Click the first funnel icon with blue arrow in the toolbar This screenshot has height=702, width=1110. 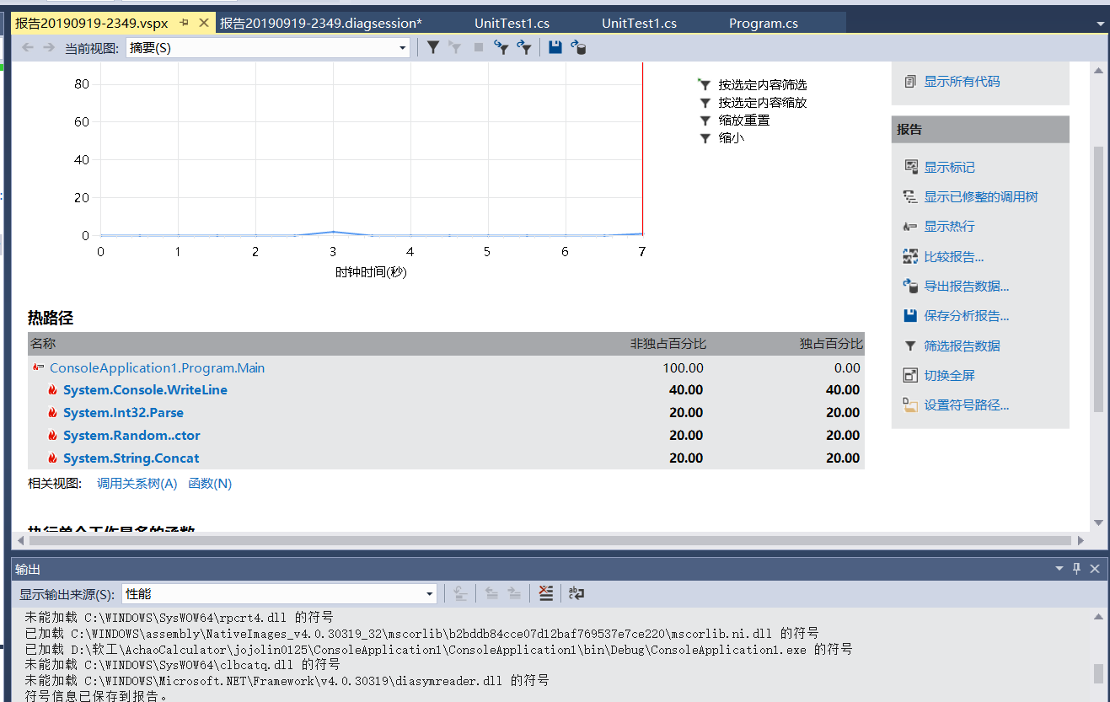click(501, 48)
